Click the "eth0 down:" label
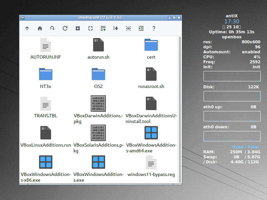This screenshot has width=267, height=200. point(216,127)
